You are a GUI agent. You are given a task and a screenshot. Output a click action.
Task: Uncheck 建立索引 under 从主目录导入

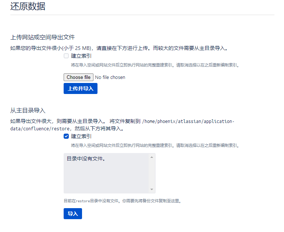coord(66,136)
